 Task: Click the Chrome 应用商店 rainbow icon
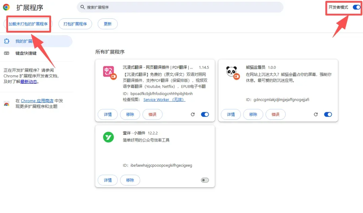(x=7, y=103)
